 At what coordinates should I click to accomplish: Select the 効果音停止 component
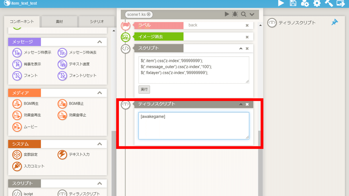coord(72,115)
